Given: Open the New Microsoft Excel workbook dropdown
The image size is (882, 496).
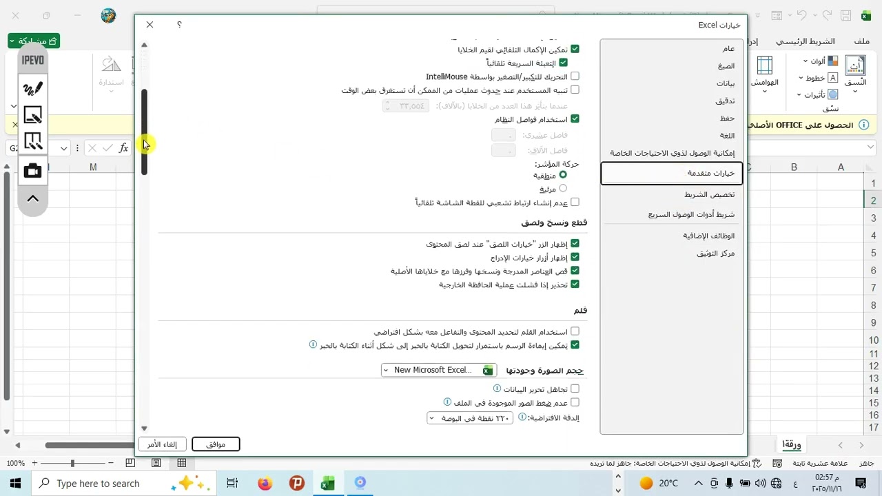Looking at the screenshot, I should click(439, 370).
